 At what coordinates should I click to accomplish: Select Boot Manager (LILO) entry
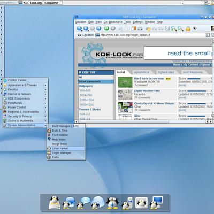tap(66, 126)
